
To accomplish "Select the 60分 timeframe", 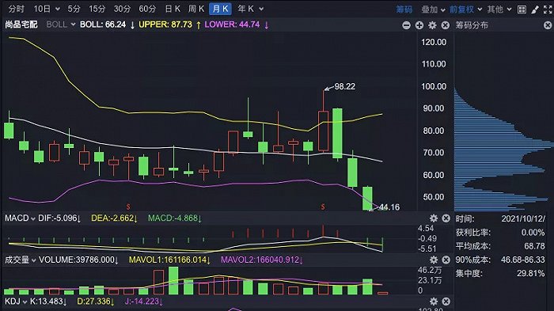I will (x=147, y=9).
